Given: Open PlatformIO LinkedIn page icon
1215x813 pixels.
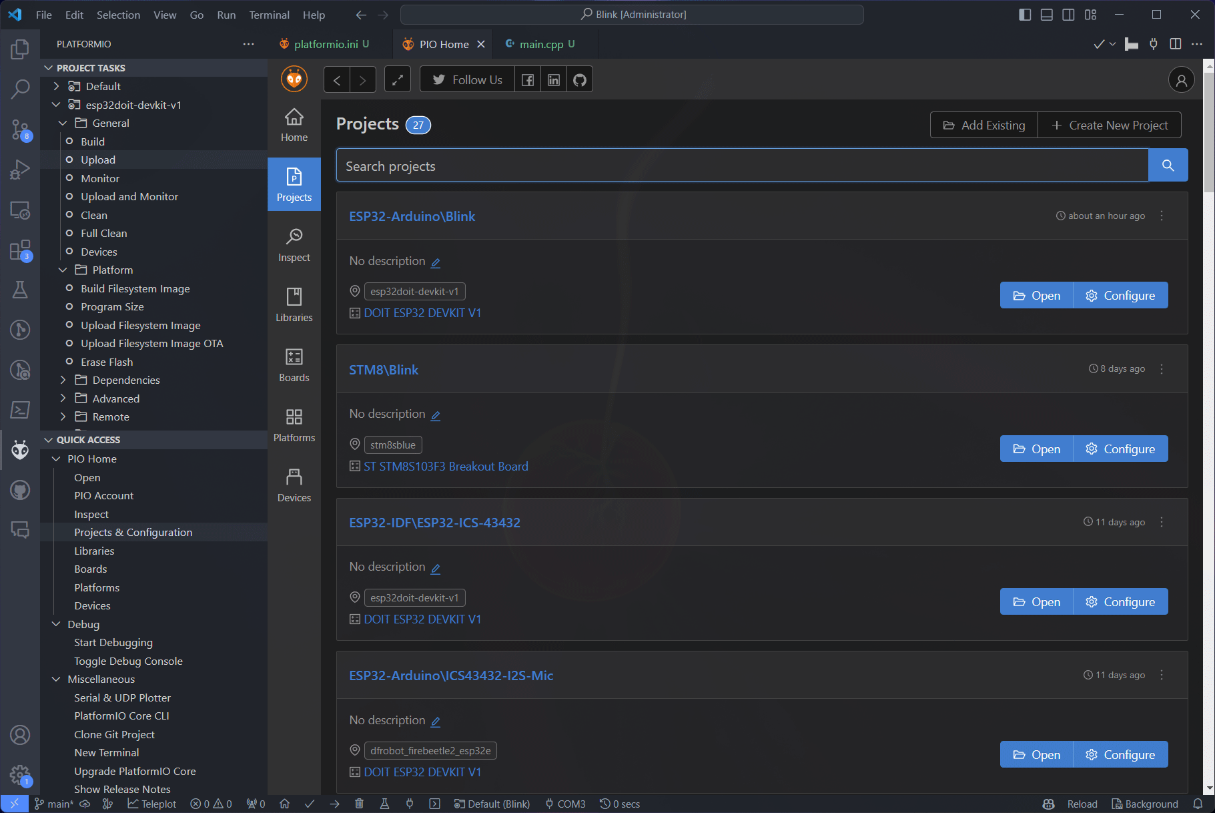Looking at the screenshot, I should click(554, 80).
